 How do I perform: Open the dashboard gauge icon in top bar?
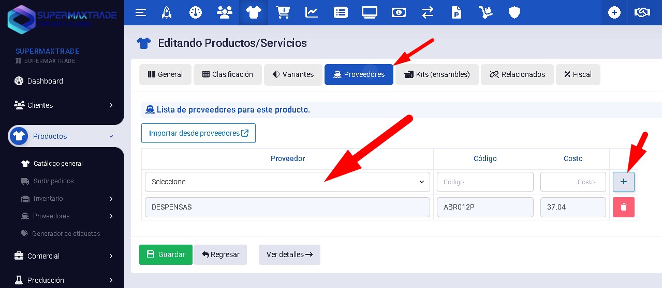196,12
